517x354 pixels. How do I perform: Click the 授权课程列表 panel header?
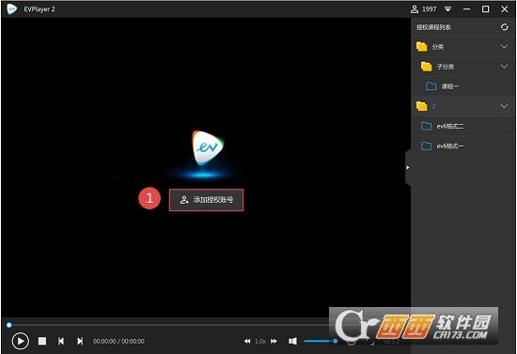(x=433, y=27)
